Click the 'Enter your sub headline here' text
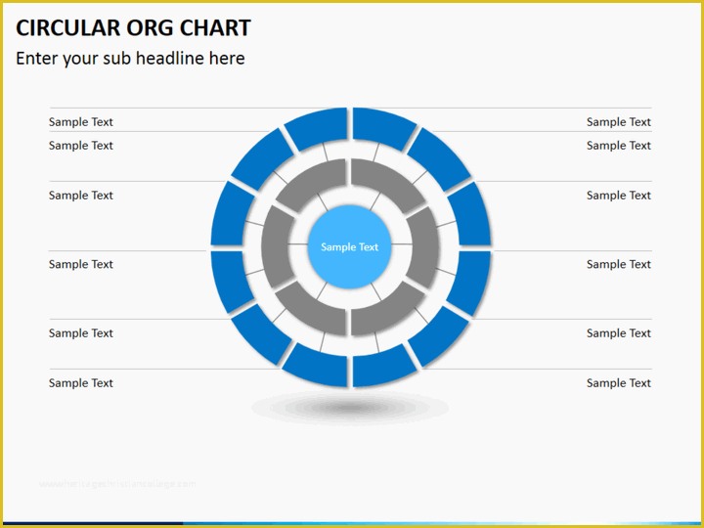Image resolution: width=704 pixels, height=528 pixels. pyautogui.click(x=130, y=59)
